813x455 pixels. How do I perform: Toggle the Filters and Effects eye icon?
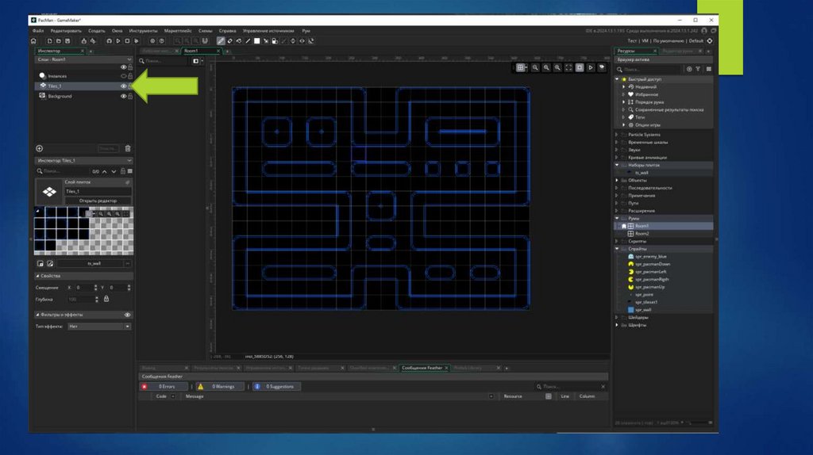point(128,315)
